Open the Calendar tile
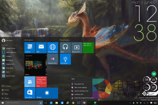Image resolution: width=158 pixels, height=105 pixels. [30, 48]
